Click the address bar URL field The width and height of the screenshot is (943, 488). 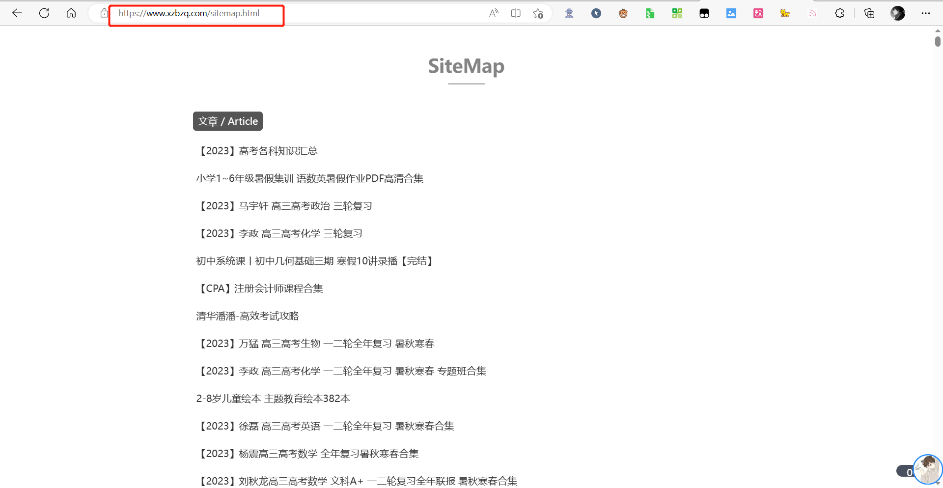(196, 14)
